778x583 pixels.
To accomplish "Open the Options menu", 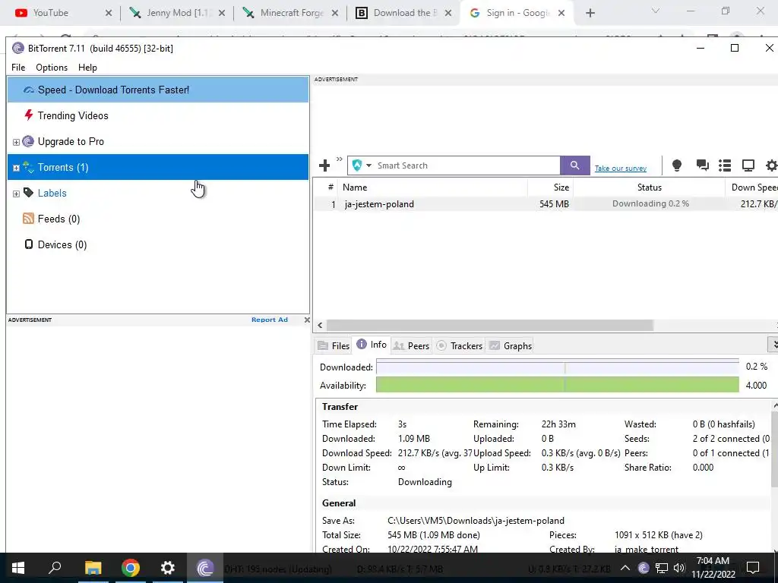I will pos(52,68).
